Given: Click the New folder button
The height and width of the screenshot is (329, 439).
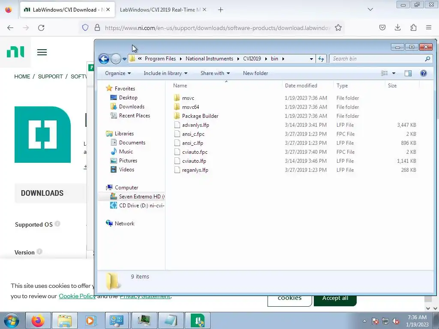Looking at the screenshot, I should coord(256,73).
